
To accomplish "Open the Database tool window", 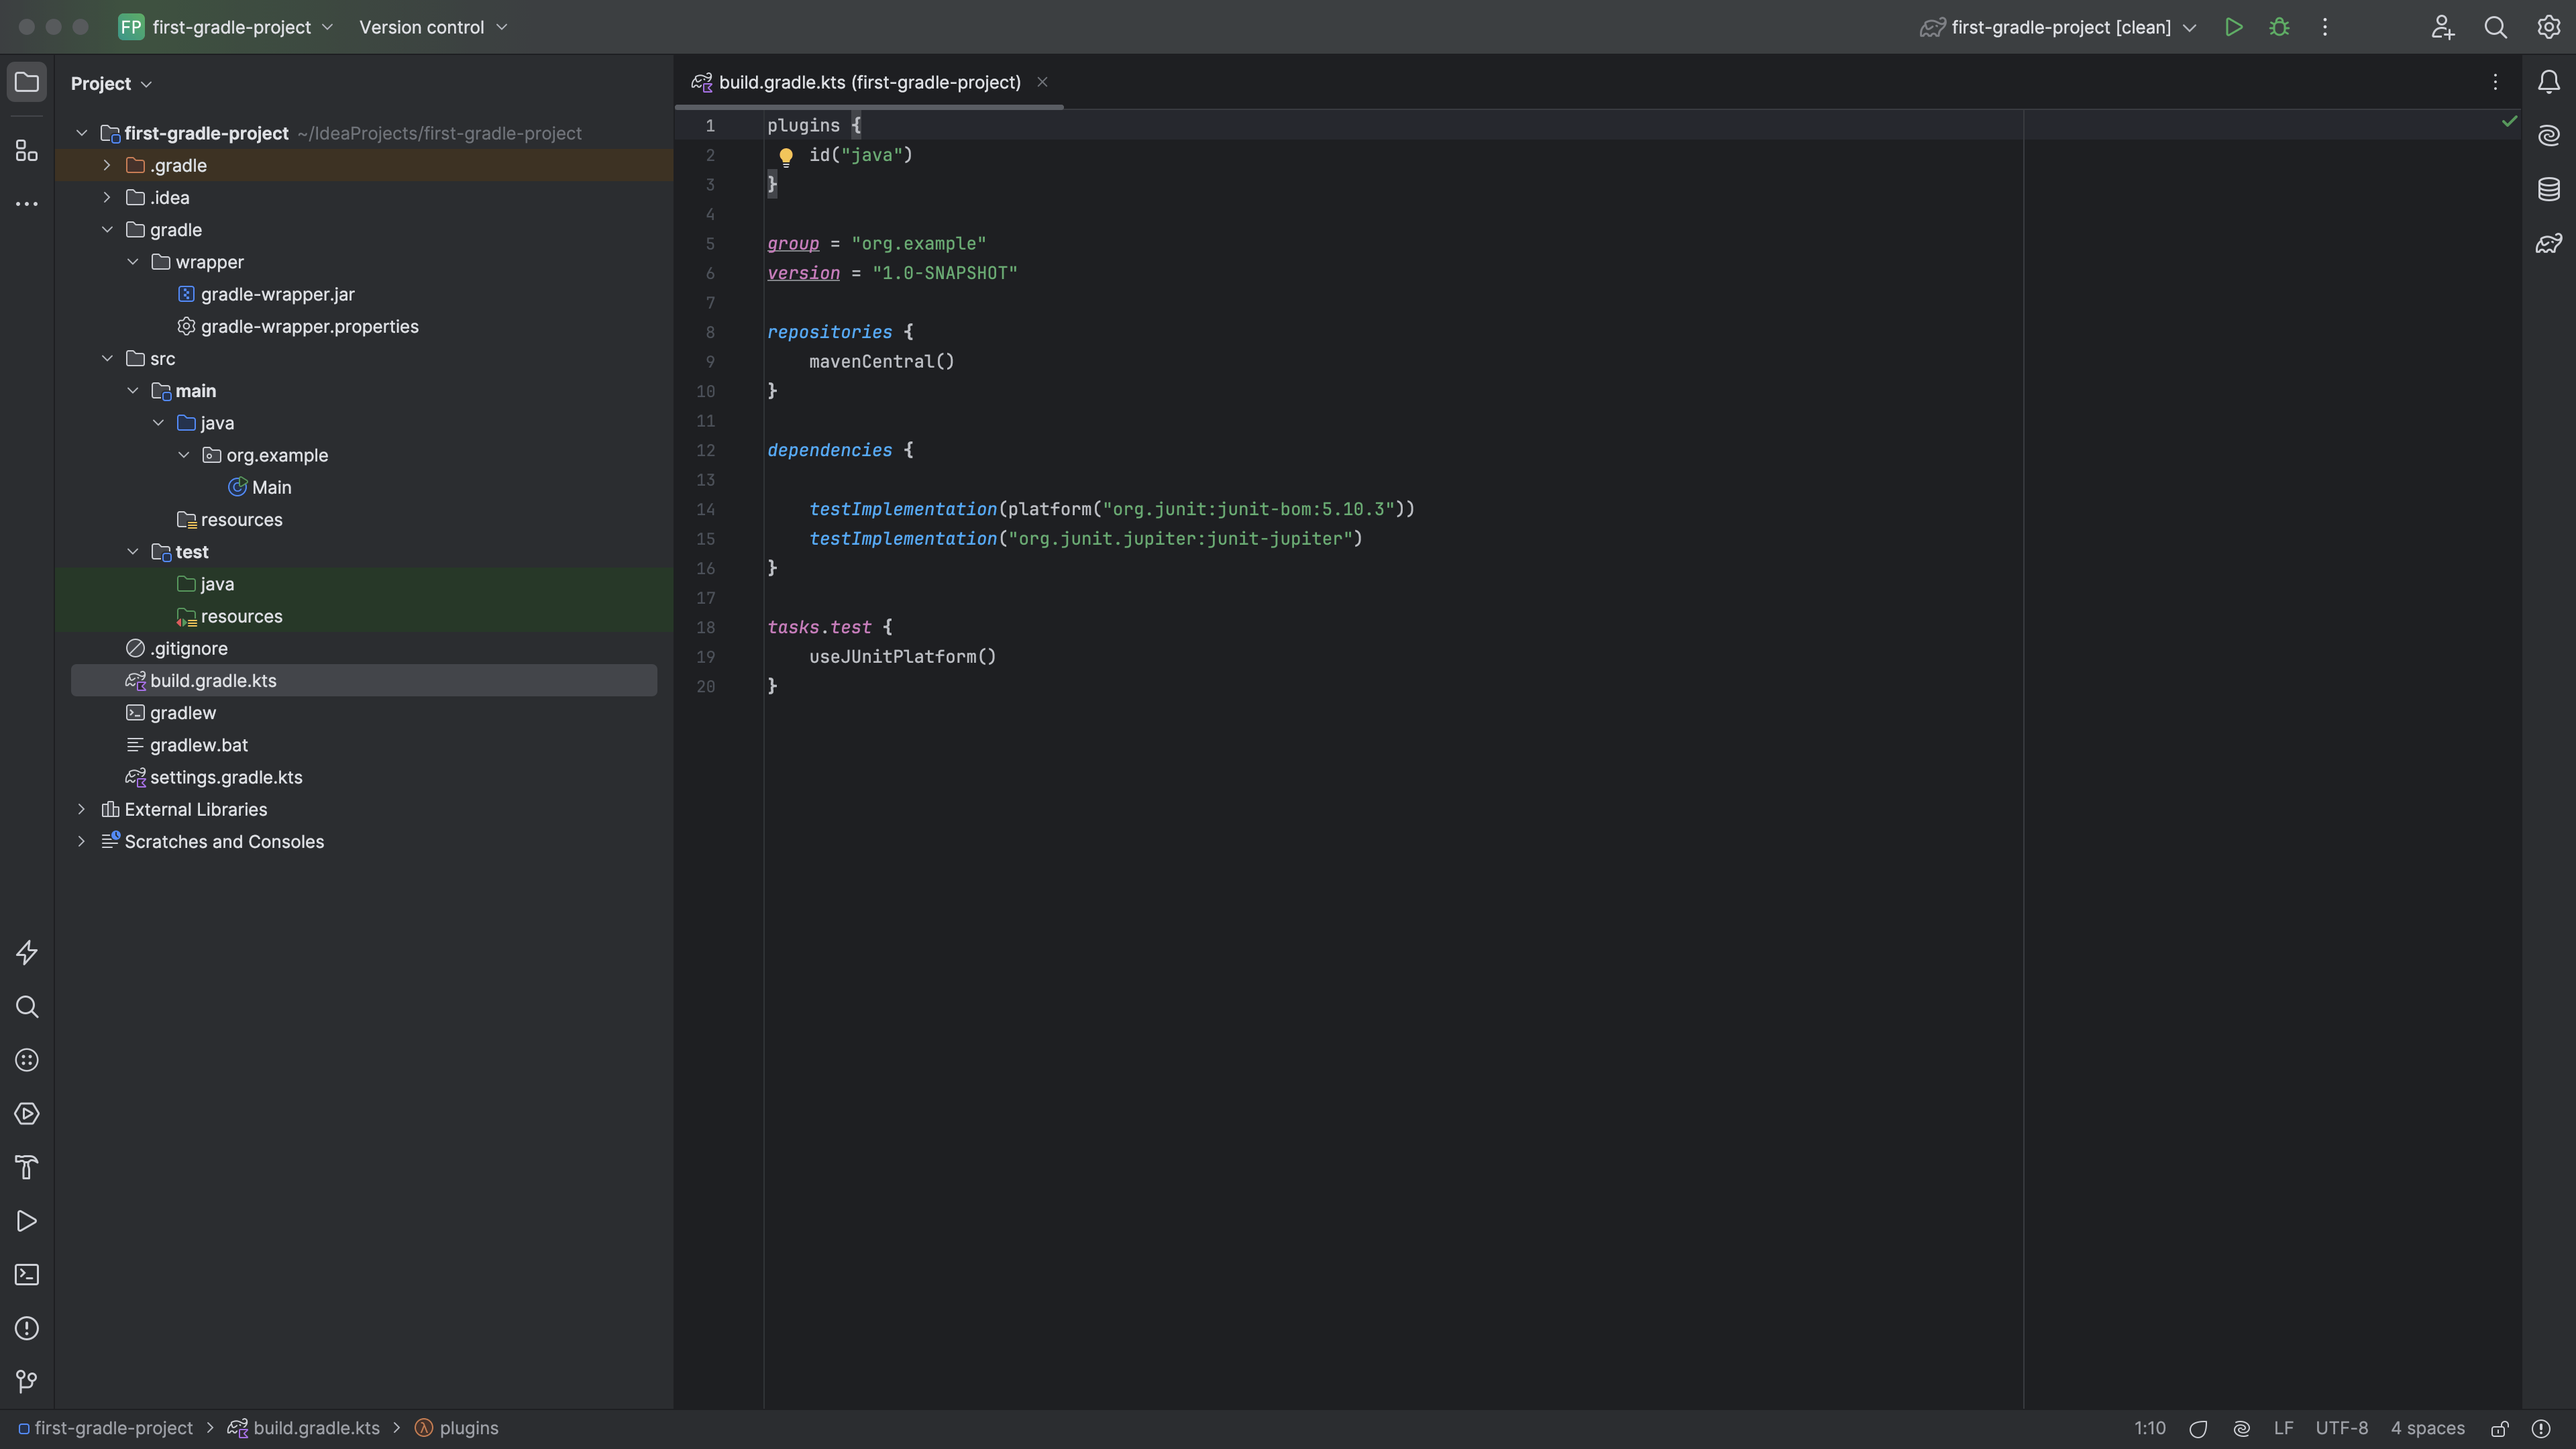I will 2548,189.
